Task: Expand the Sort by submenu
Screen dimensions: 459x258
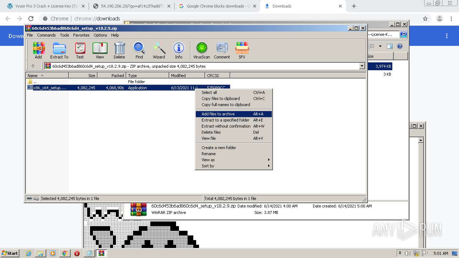Action: click(x=234, y=166)
